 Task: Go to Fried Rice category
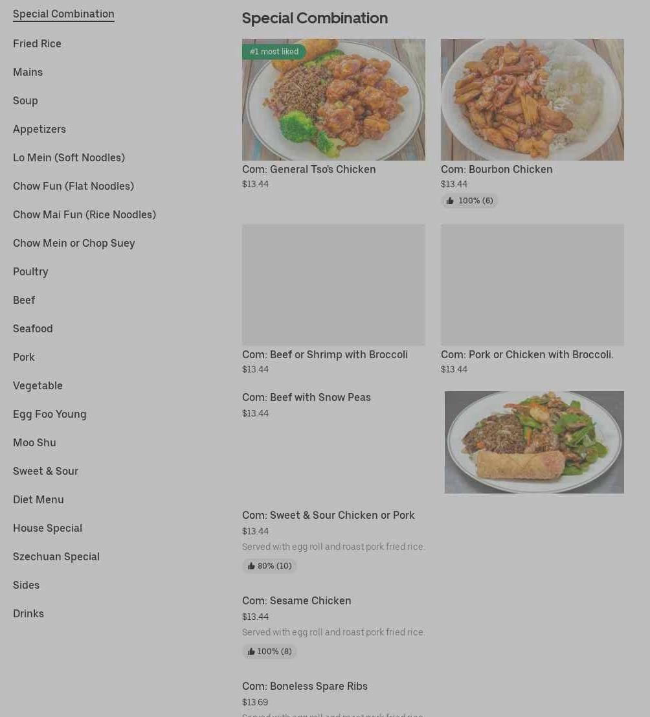tap(37, 44)
